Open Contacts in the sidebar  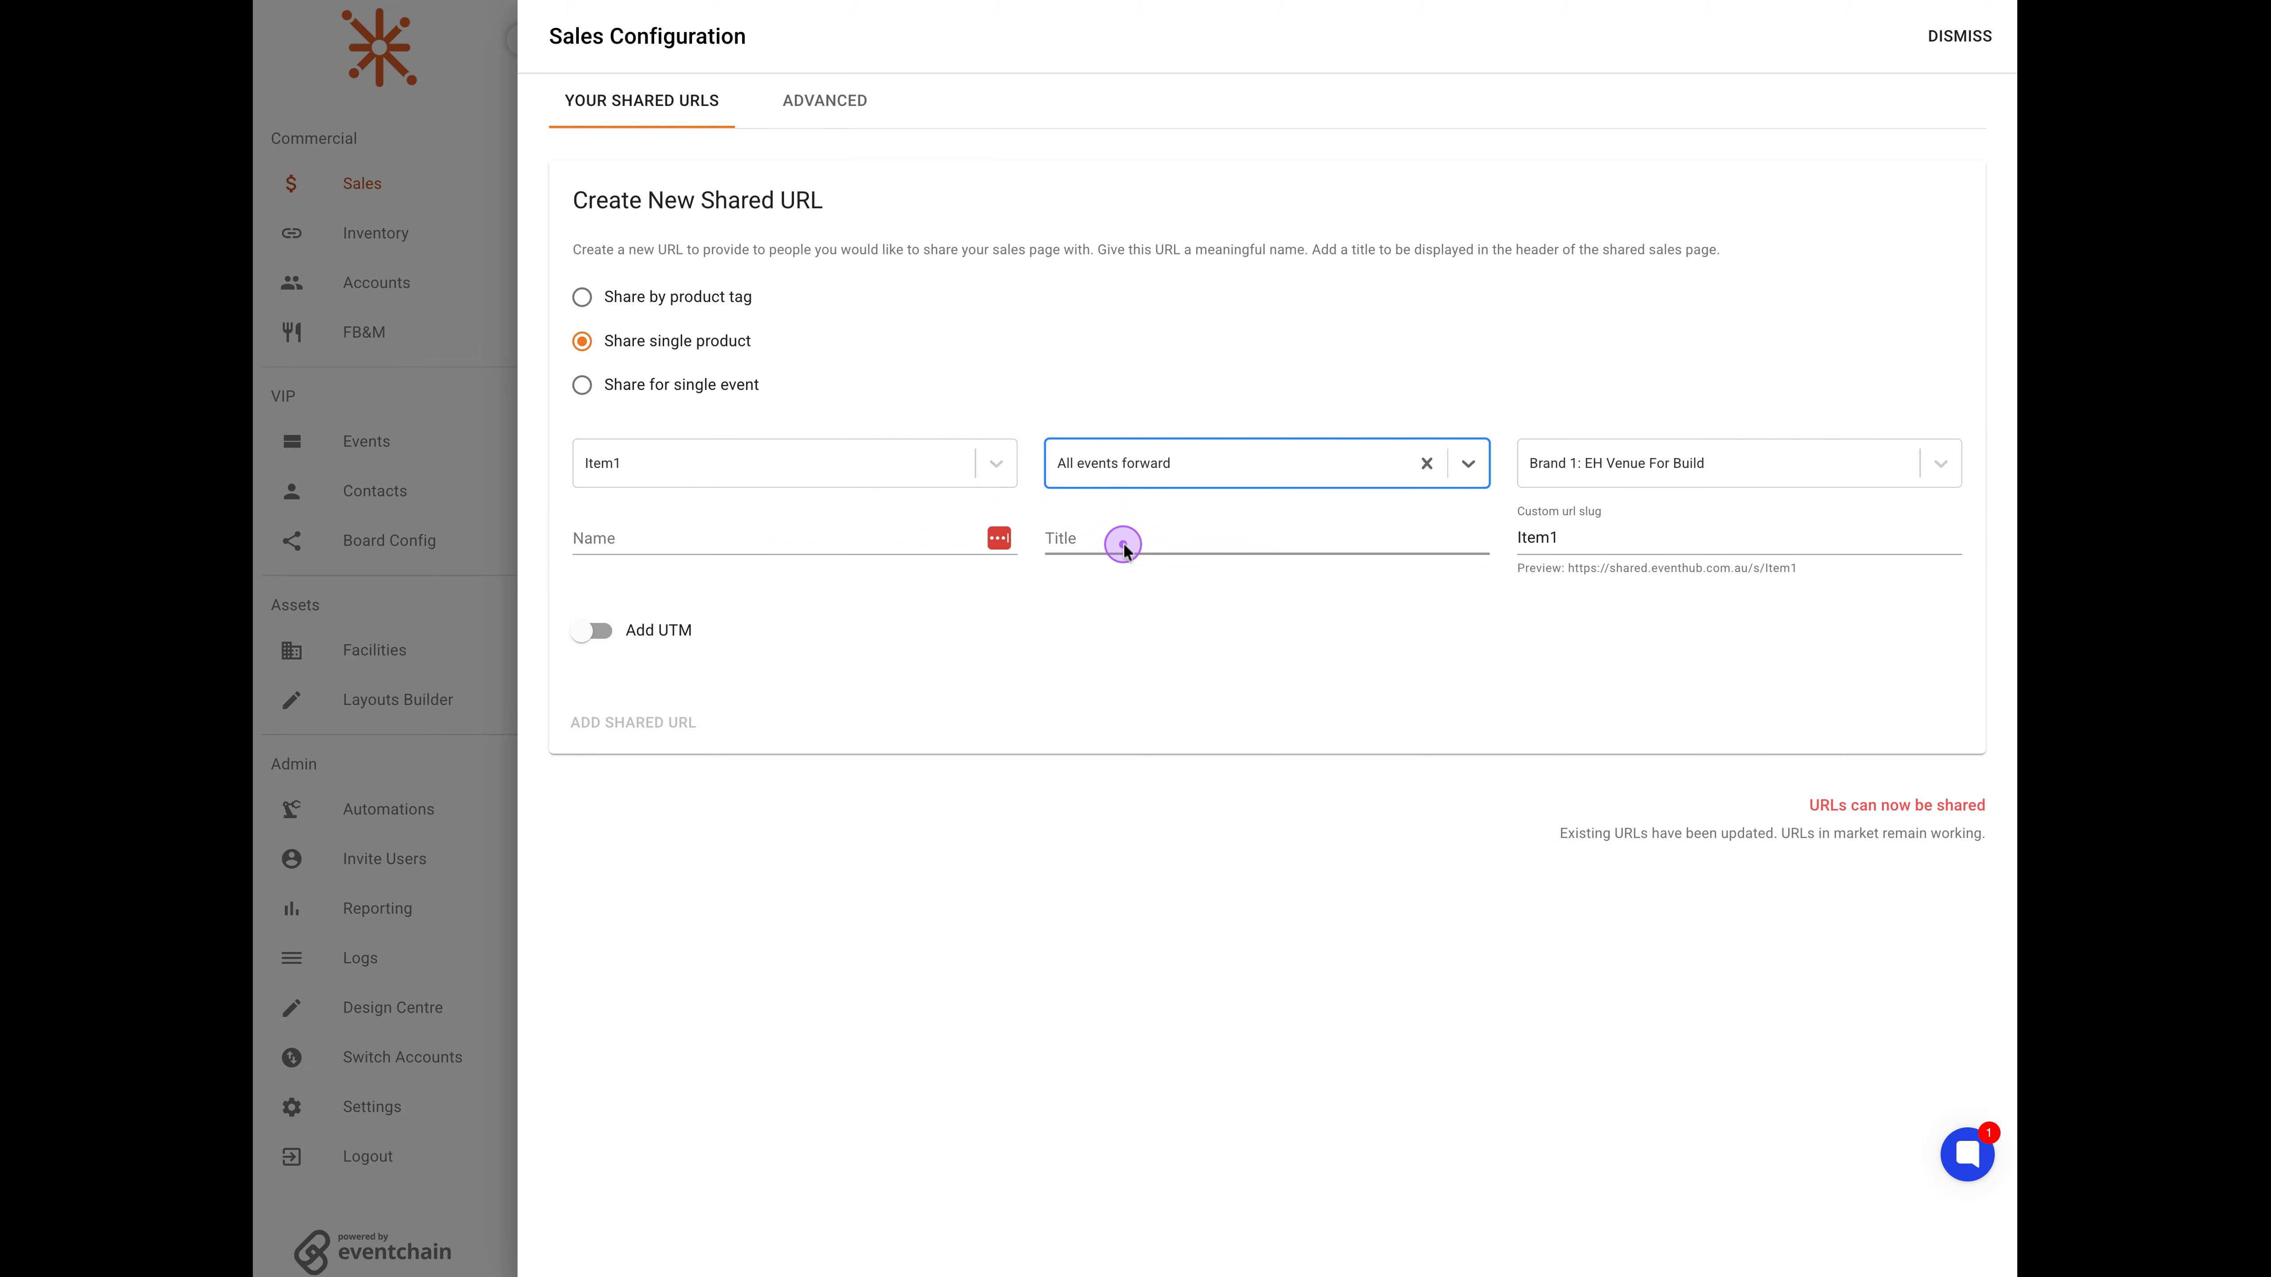pyautogui.click(x=375, y=491)
